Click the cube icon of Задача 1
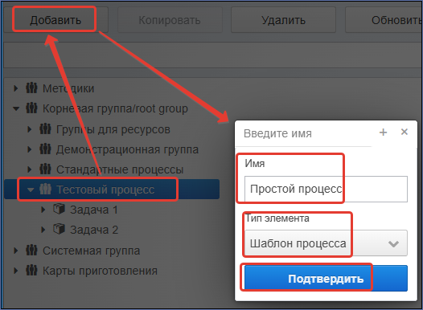Viewport: 423px width, 310px height. [x=59, y=209]
